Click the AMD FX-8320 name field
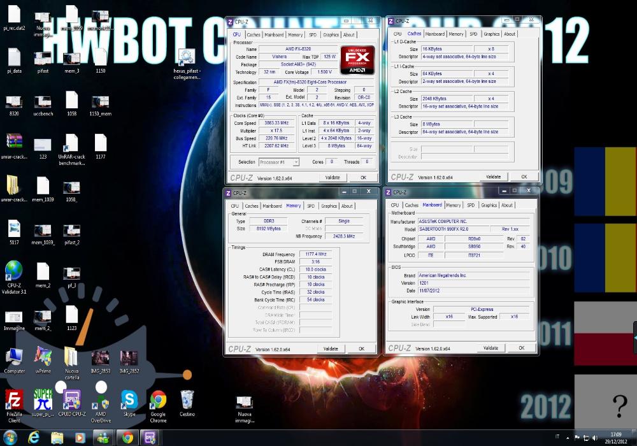Viewport: 637px width, 446px height. [x=297, y=49]
